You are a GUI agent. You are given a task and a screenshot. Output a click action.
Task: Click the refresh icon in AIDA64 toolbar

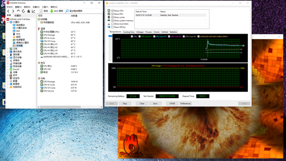pyautogui.click(x=23, y=11)
